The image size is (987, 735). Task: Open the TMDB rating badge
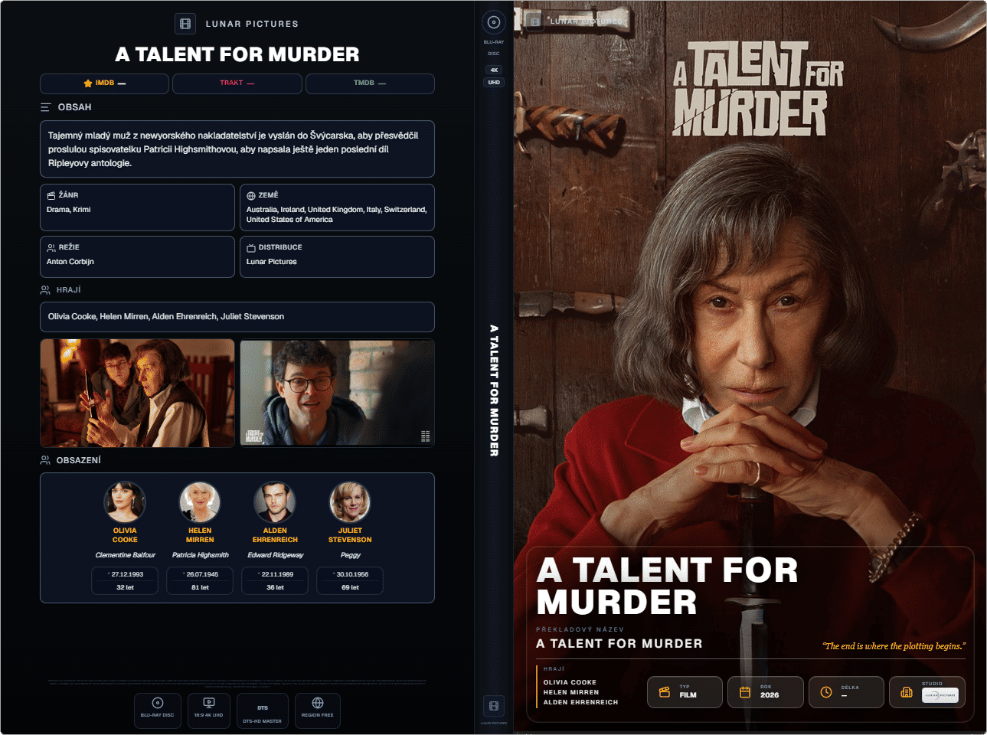point(370,83)
